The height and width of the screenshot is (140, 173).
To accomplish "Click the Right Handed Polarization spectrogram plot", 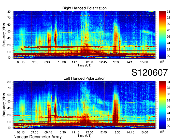I will coord(84,35).
